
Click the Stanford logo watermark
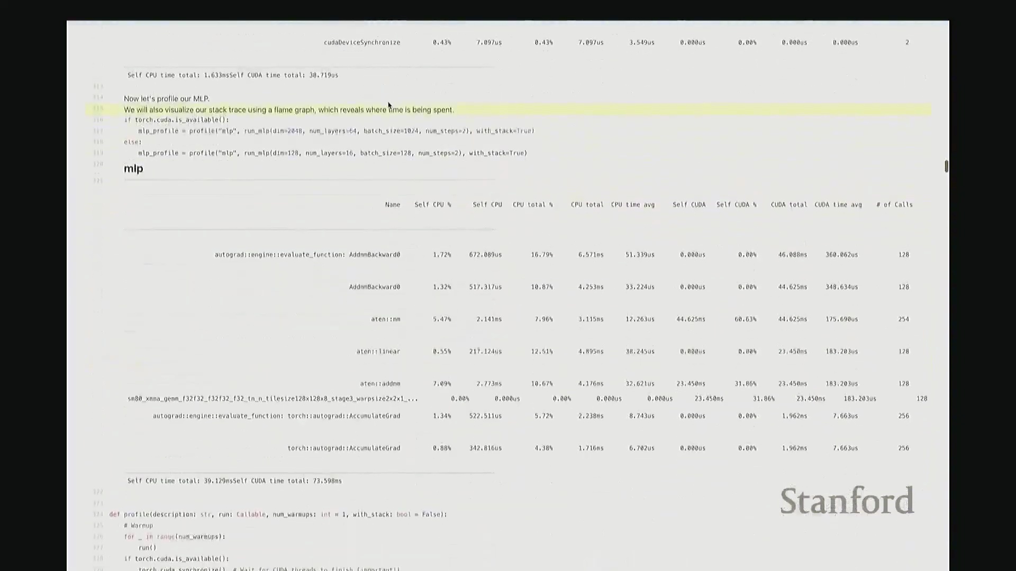pyautogui.click(x=847, y=501)
